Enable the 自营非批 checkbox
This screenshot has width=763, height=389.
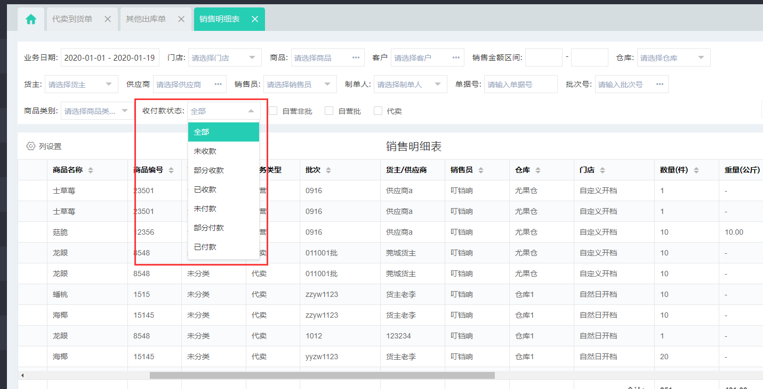[273, 111]
